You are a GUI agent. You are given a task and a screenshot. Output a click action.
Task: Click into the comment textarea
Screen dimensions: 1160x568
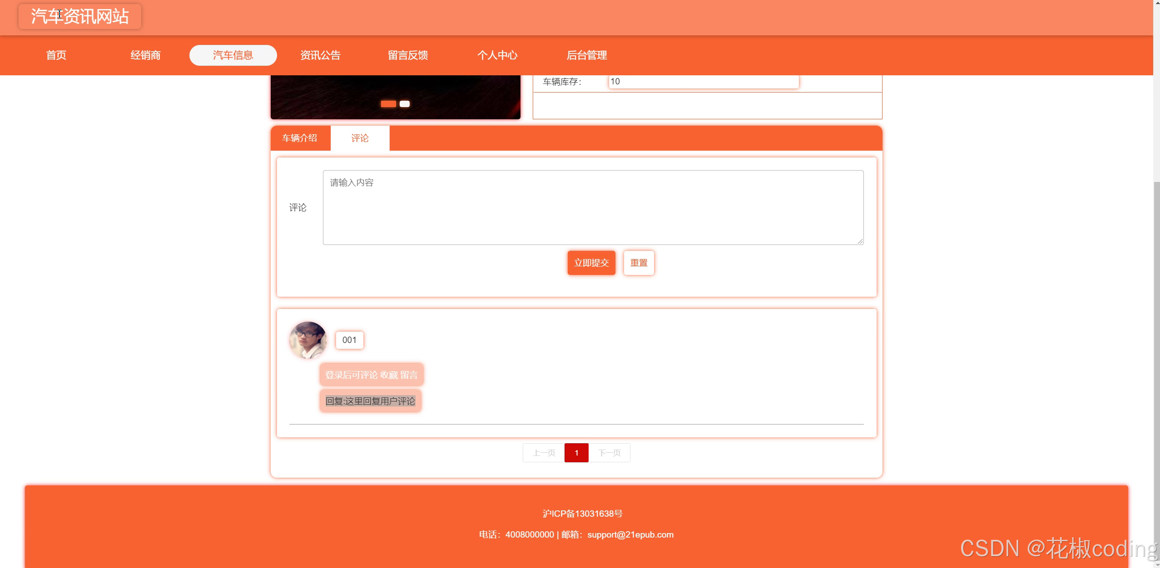click(x=593, y=207)
